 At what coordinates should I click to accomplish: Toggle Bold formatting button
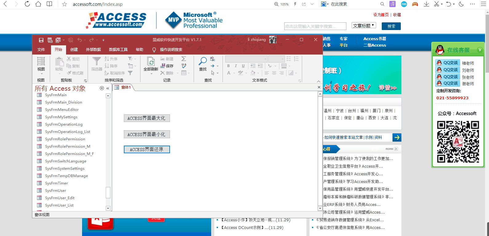coord(228,66)
